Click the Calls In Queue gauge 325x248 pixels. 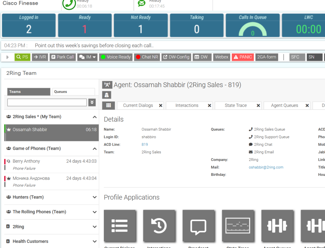point(253,25)
